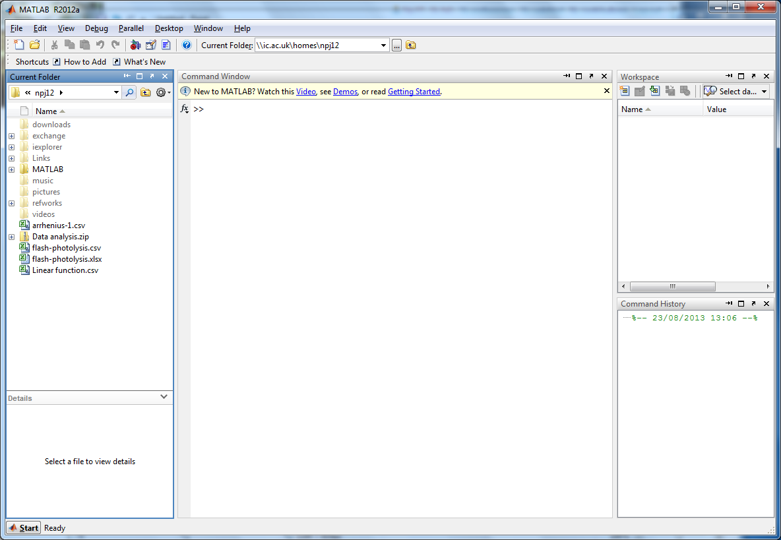Click the Getting Started link
This screenshot has width=781, height=540.
click(414, 92)
